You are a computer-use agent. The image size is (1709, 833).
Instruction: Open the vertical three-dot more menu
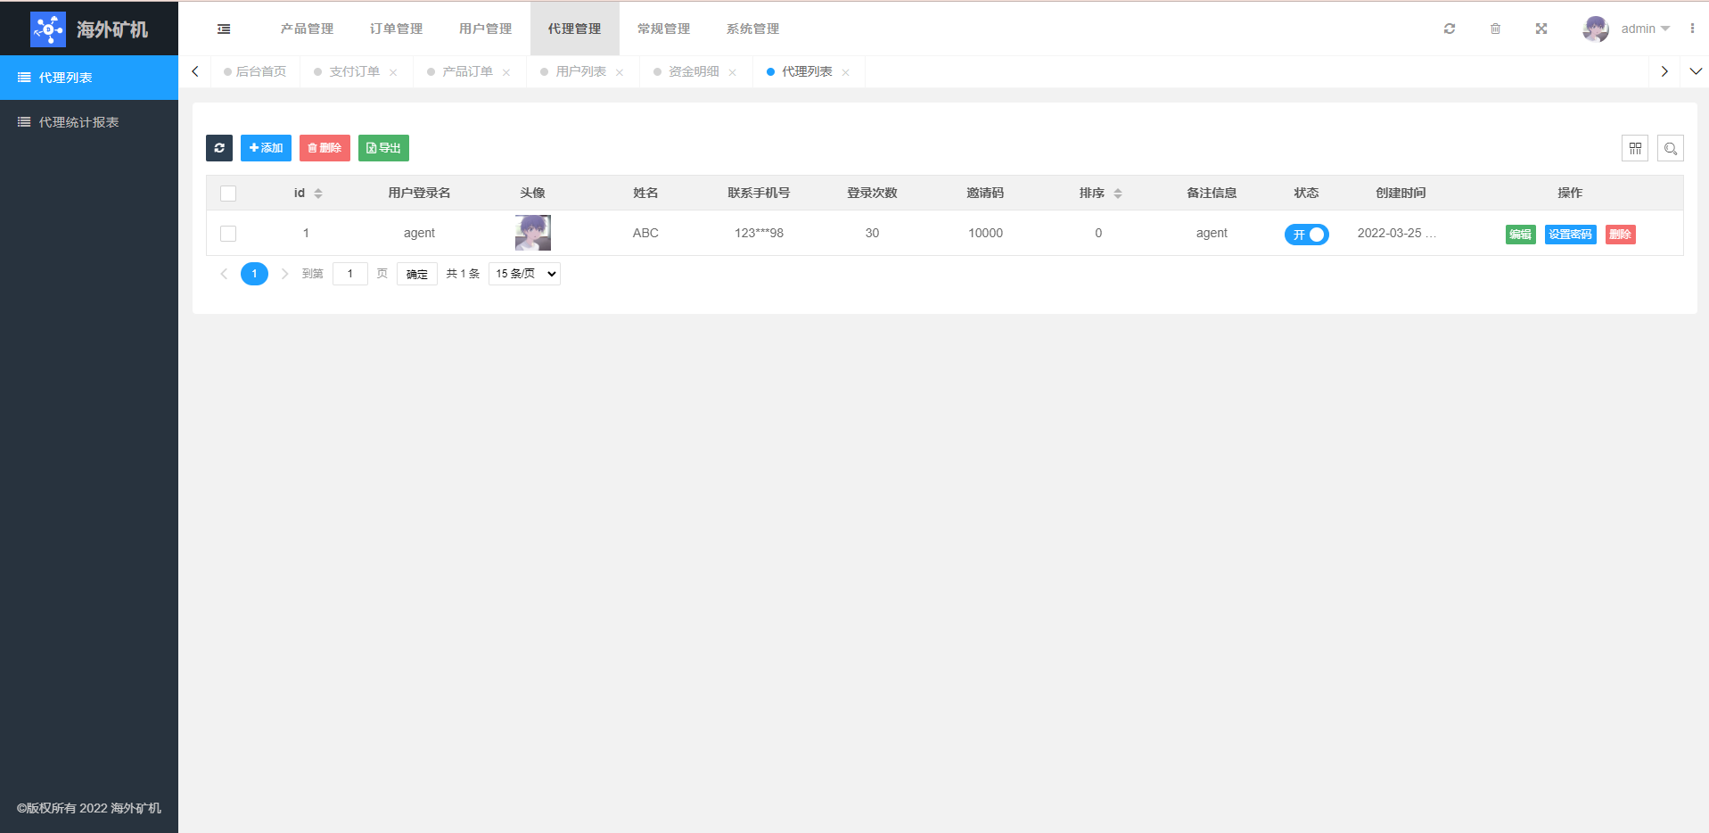(1692, 29)
